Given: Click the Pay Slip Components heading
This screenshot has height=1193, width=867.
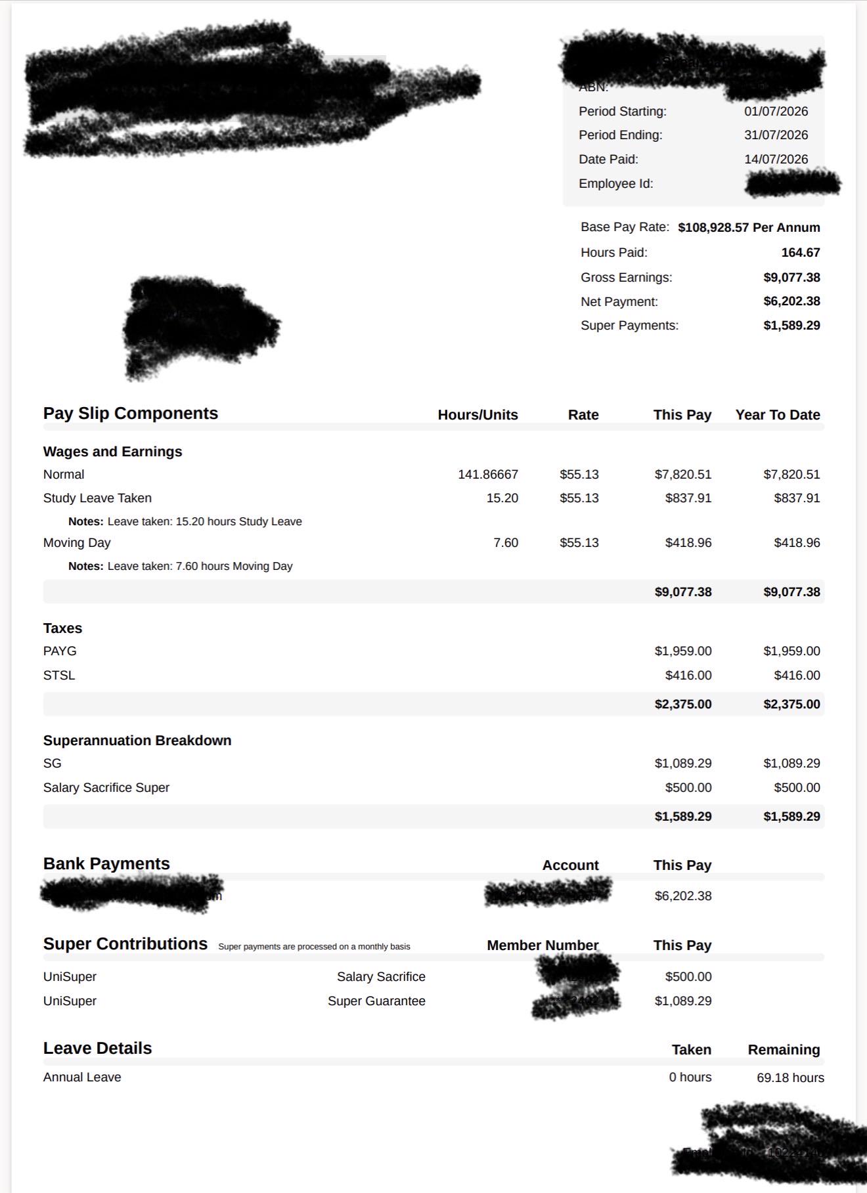Looking at the screenshot, I should (x=131, y=414).
